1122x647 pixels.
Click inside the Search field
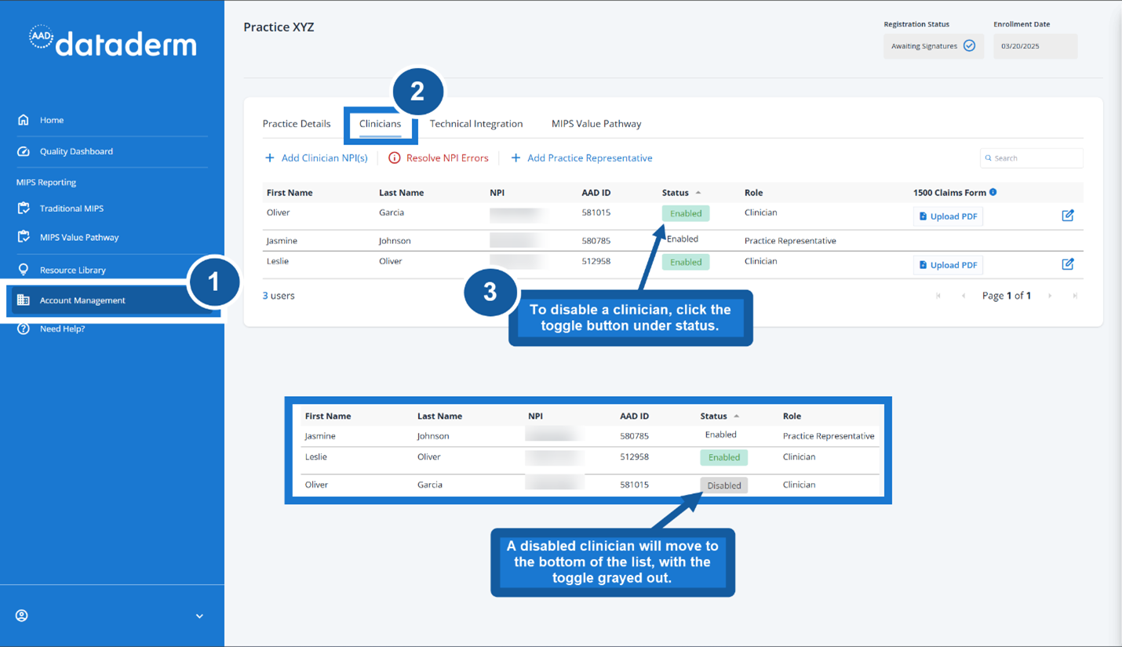(x=1031, y=158)
